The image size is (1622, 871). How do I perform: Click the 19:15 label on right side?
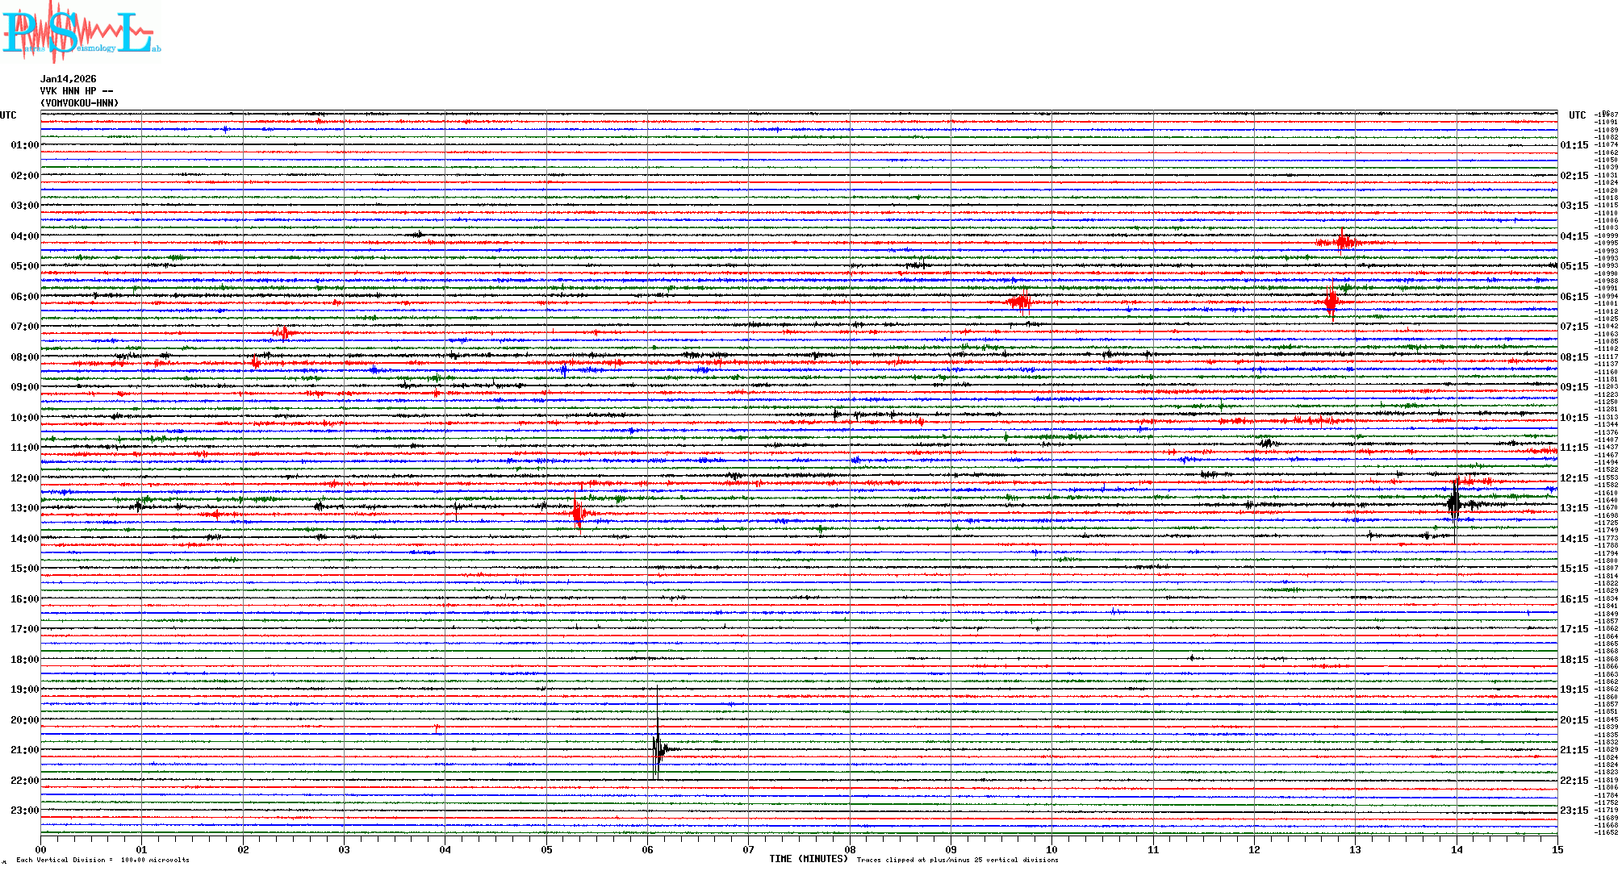point(1574,690)
